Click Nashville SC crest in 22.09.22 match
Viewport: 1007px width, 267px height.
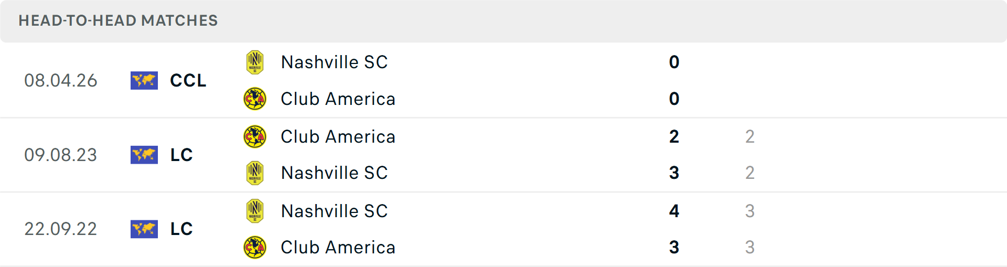(x=255, y=211)
